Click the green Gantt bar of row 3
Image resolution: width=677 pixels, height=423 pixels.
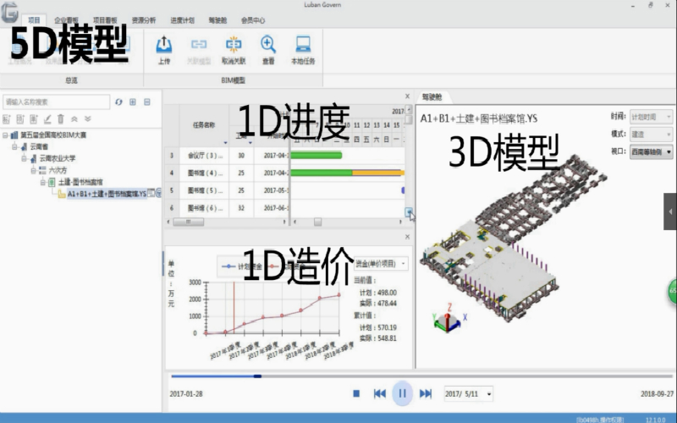(x=316, y=156)
